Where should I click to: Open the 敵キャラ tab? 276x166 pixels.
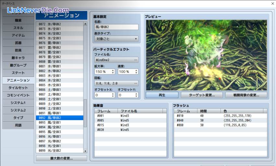[18, 58]
